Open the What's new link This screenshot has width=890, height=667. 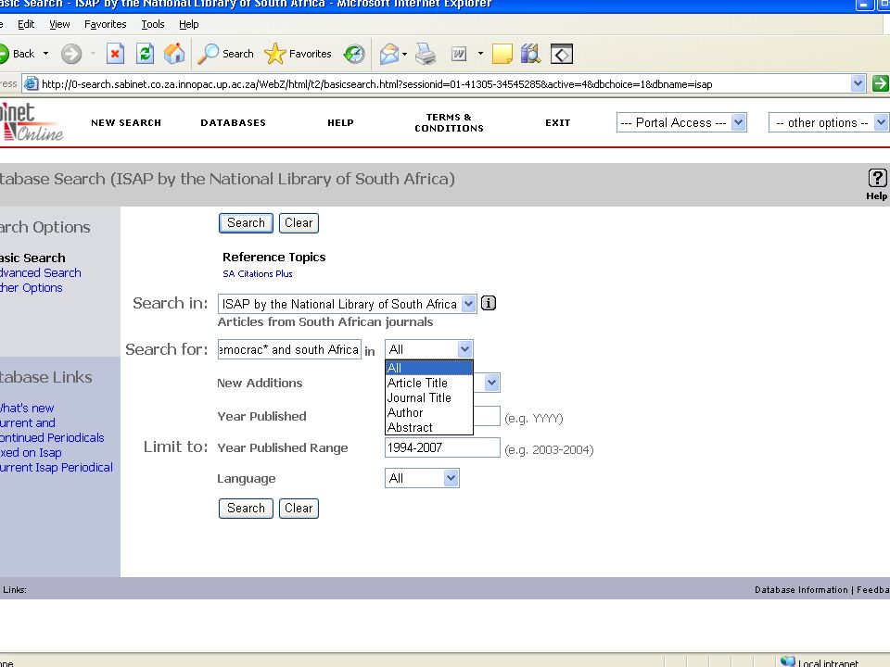coord(27,408)
